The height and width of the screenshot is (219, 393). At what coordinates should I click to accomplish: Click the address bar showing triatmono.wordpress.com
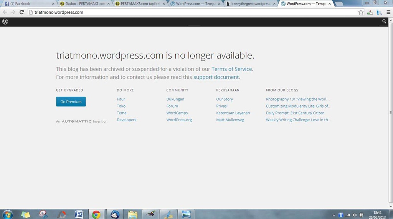pyautogui.click(x=192, y=12)
